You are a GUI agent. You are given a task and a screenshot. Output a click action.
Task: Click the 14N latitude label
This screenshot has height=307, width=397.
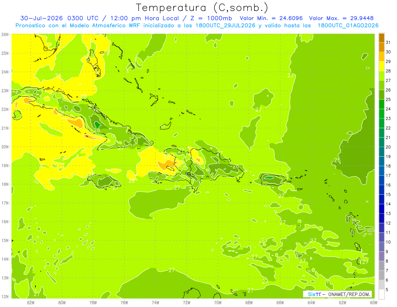click(x=5, y=259)
